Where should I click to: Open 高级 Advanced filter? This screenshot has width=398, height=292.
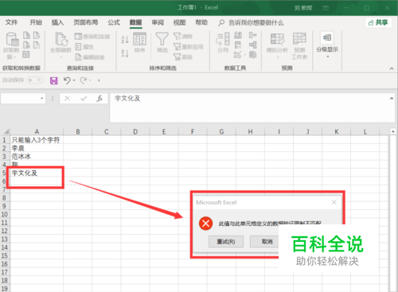click(x=183, y=57)
